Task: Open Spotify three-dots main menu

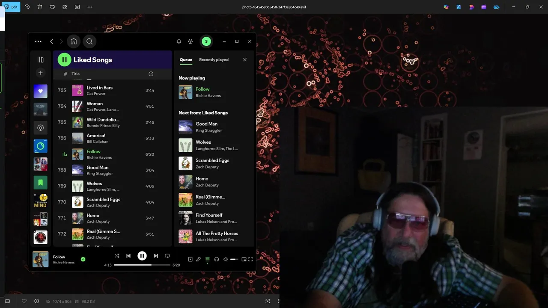Action: 38,41
